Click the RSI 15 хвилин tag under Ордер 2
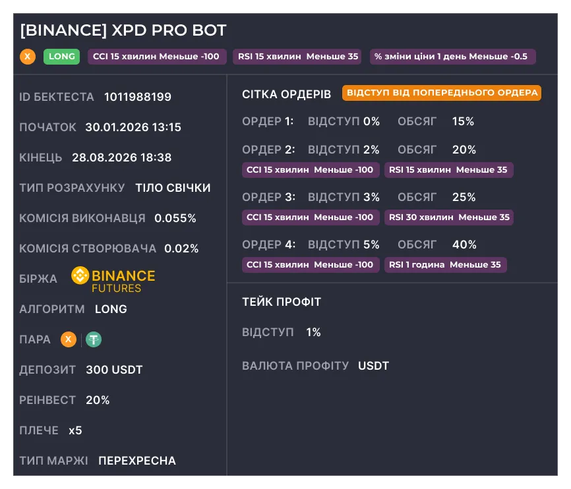This screenshot has height=489, width=571. click(448, 170)
